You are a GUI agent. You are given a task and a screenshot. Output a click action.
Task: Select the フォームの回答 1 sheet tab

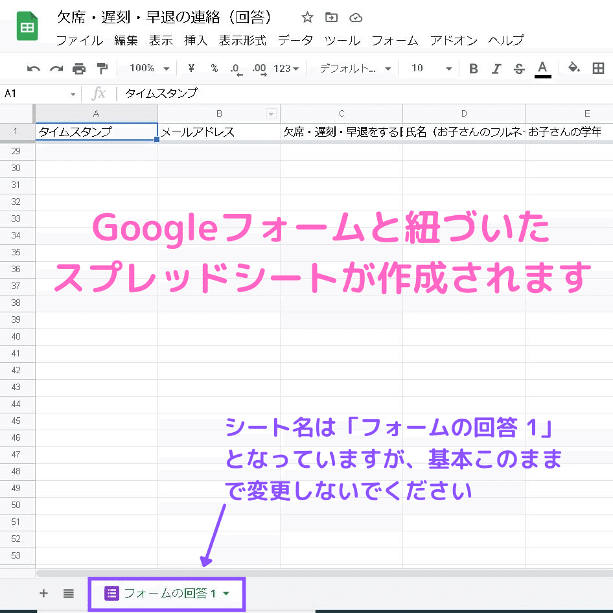click(x=167, y=594)
